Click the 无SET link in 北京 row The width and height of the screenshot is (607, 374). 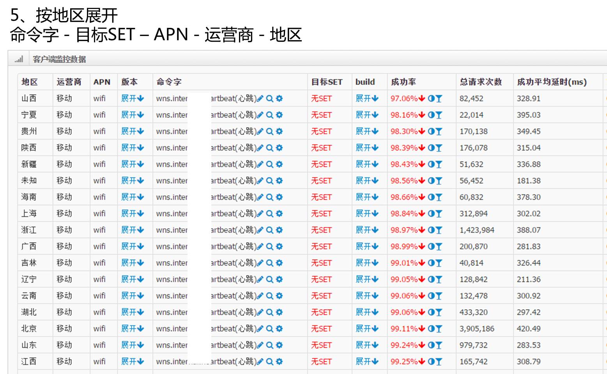pos(321,329)
